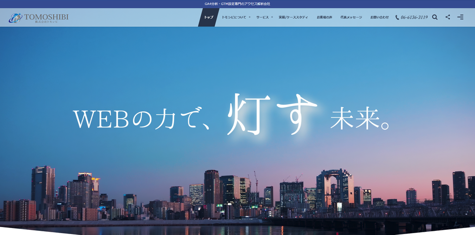Click the phone handset icon

397,18
